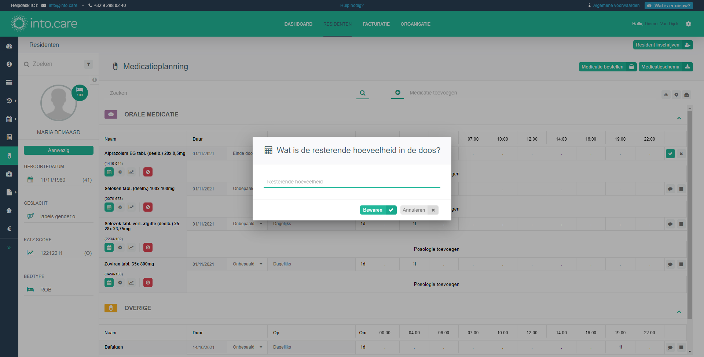The height and width of the screenshot is (357, 704).
Task: Open sidebar bug icon
Action: tap(9, 211)
